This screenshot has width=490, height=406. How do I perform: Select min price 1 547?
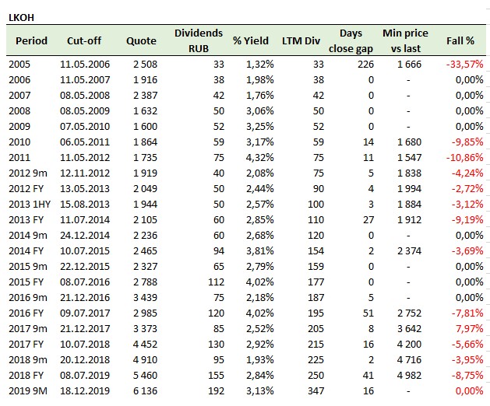[x=410, y=158]
